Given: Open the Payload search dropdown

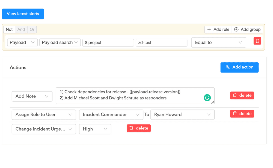Looking at the screenshot, I should click(60, 42).
